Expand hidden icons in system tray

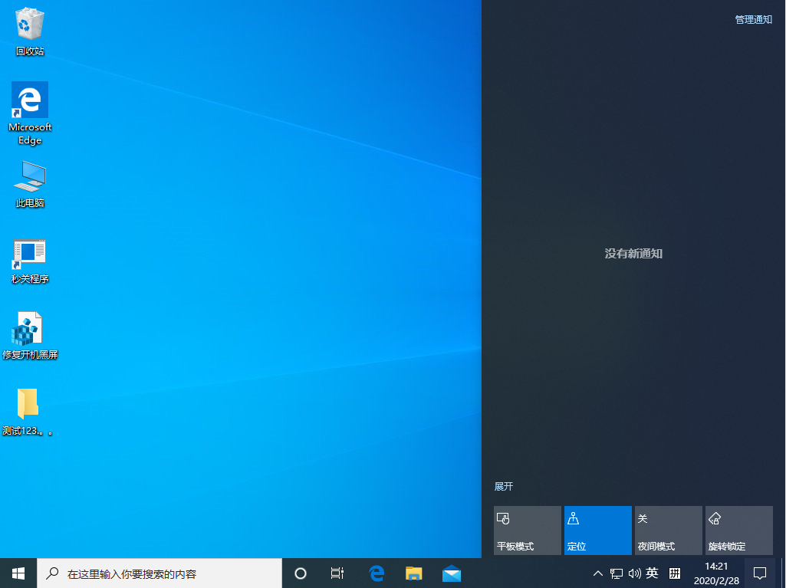(x=597, y=573)
